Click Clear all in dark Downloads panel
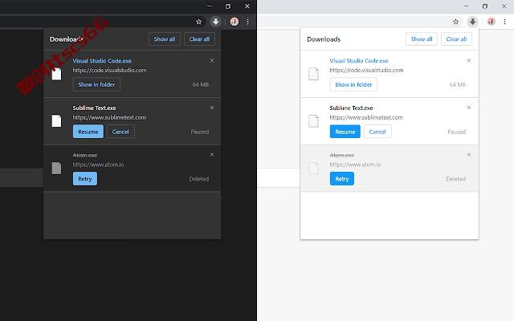Viewport: 514px width, 321px height. point(199,39)
